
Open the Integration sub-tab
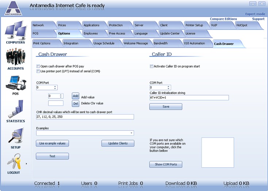coord(76,43)
